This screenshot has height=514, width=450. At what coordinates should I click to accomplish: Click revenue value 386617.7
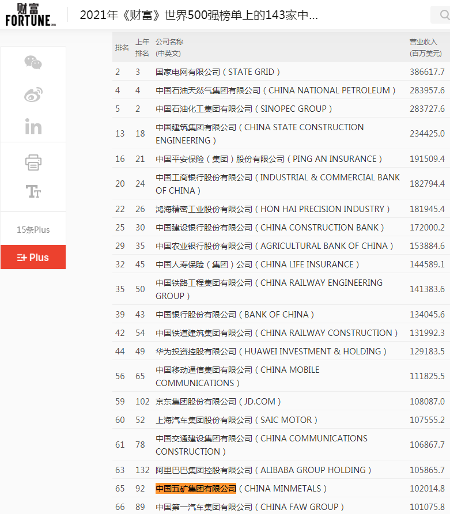[427, 72]
